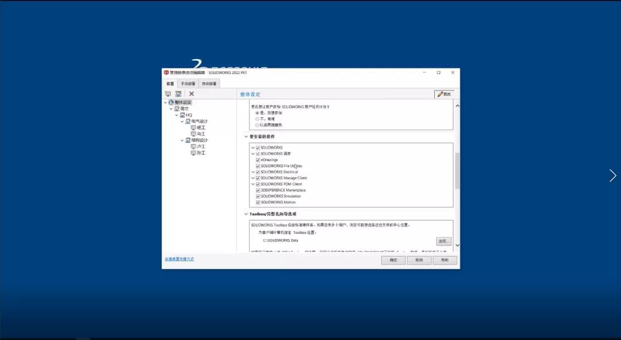
Task: Toggle the SOLIDWORKS 语言 checkbox
Action: point(258,153)
